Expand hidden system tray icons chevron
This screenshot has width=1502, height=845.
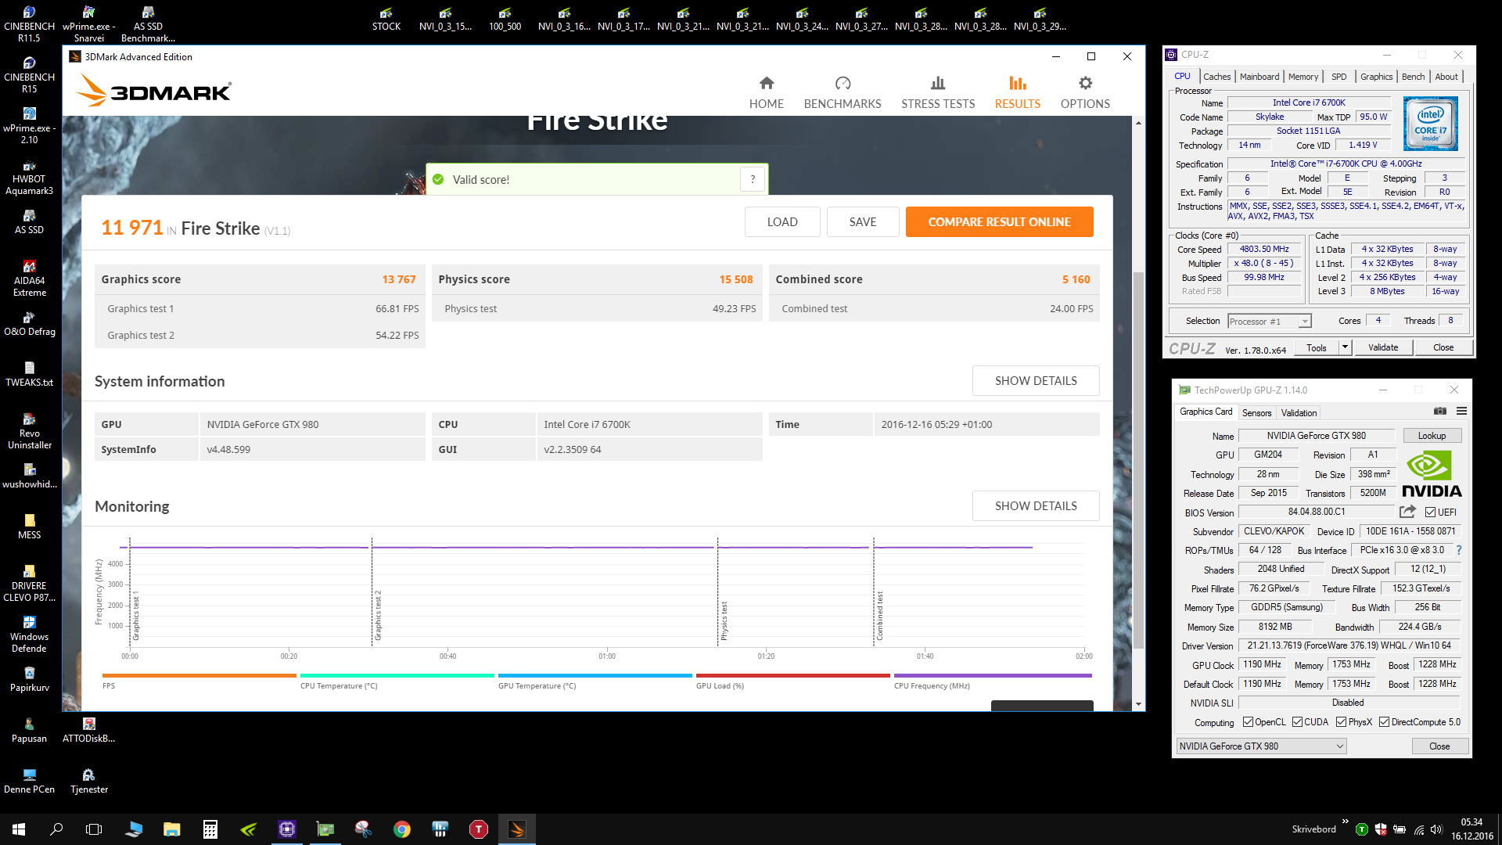click(x=1345, y=822)
